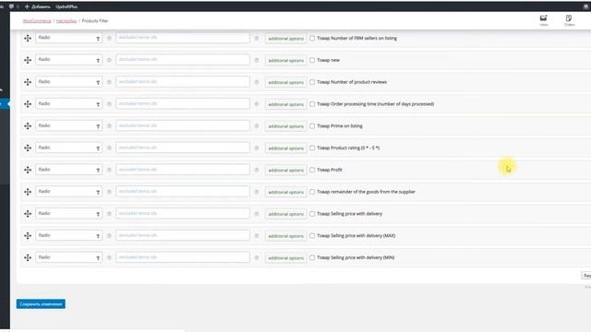Viewport: 591px width, 332px height.
Task: Click icon after excluded terms field in Number of product reviews row
Action: pos(257,82)
